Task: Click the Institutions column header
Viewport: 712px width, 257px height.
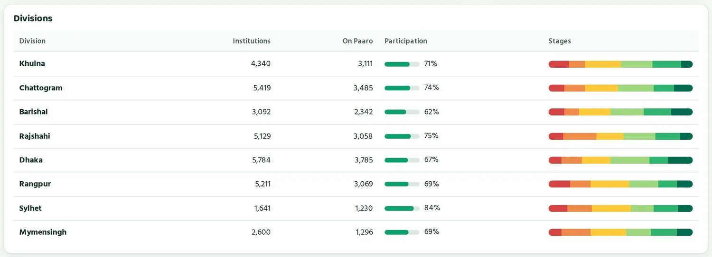Action: coord(252,41)
